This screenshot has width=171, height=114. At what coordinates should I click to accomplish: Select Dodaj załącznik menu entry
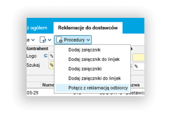click(x=92, y=50)
